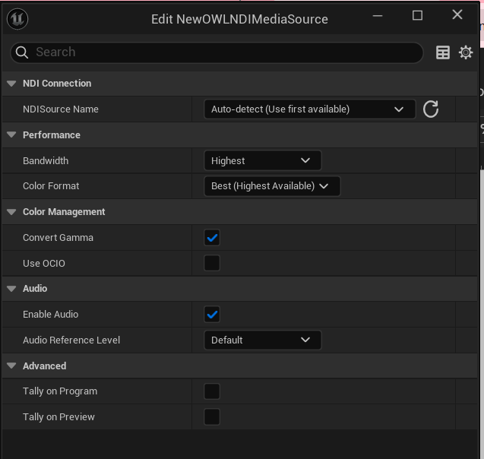Open the details settings gear icon

466,52
